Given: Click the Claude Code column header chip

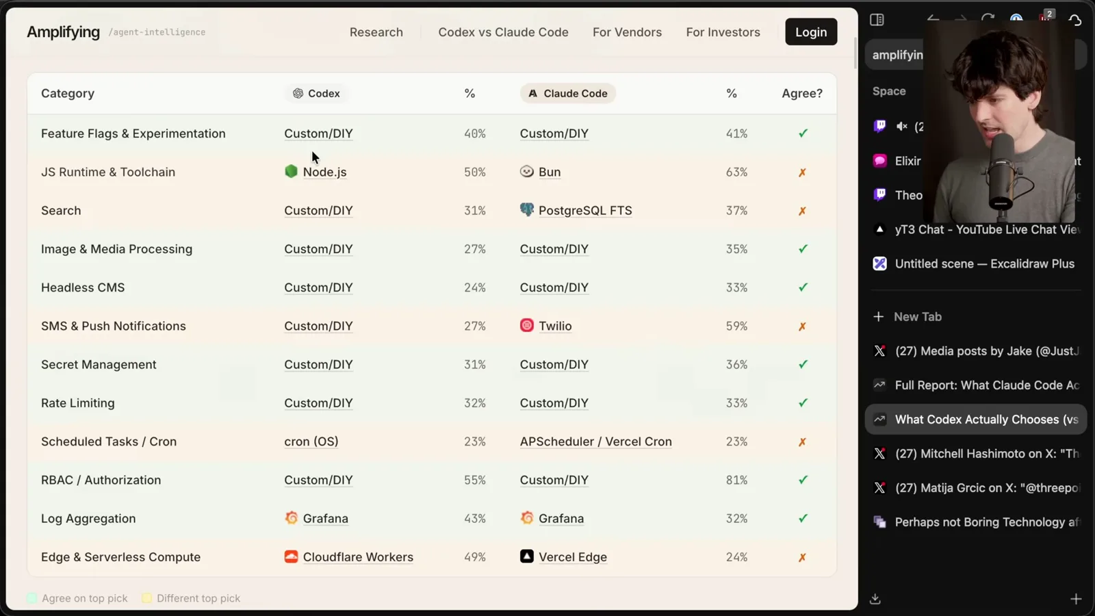Looking at the screenshot, I should click(568, 93).
